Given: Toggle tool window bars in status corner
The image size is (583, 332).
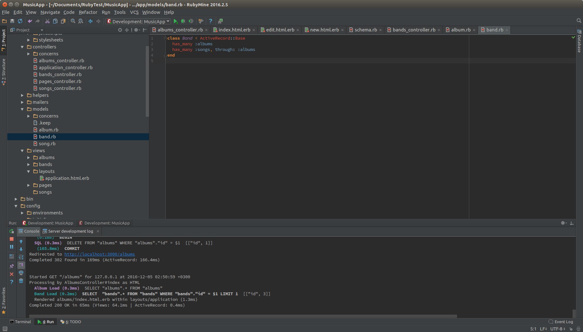Looking at the screenshot, I should point(4,329).
